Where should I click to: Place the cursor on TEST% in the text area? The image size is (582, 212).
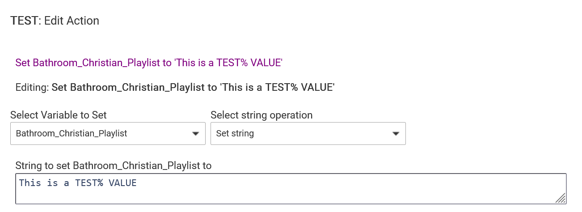(89, 183)
